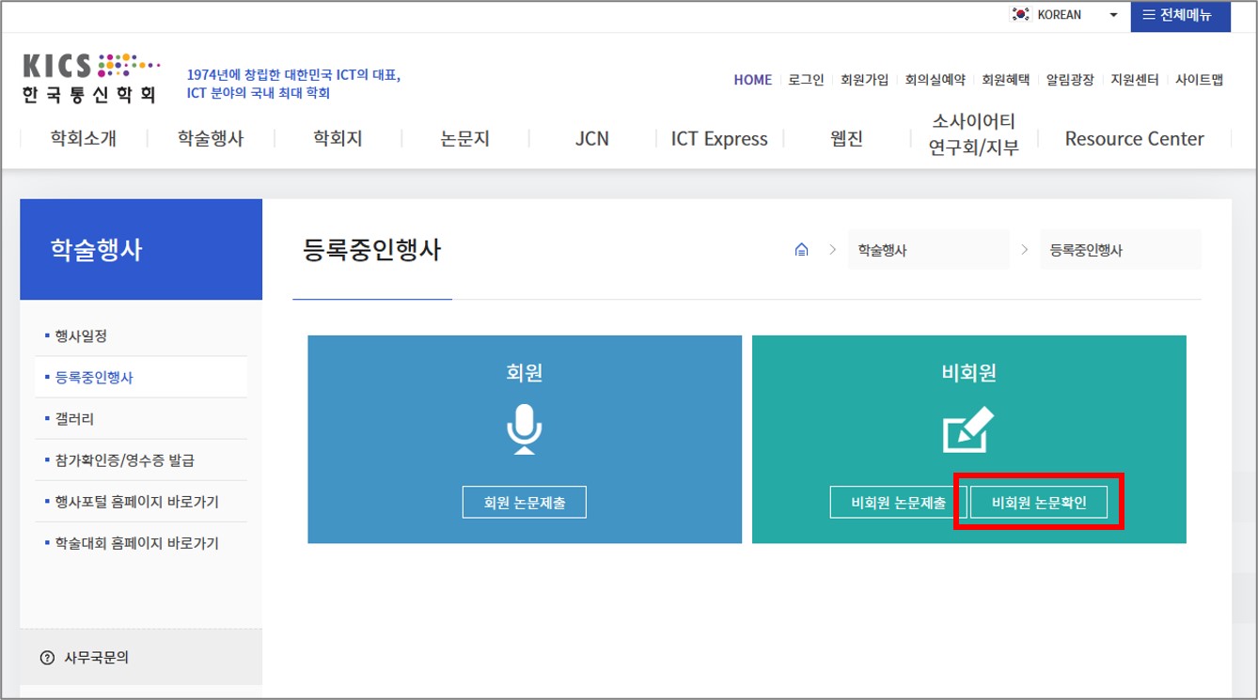Click the Korean flag icon

1020,15
